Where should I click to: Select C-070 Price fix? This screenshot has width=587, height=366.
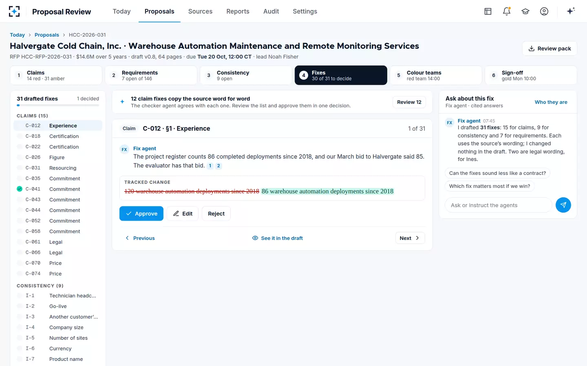[x=58, y=263]
